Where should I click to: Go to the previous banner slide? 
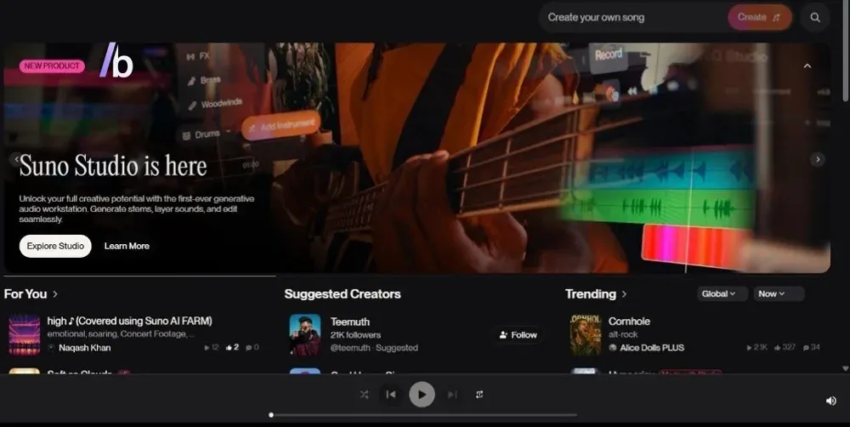click(17, 159)
